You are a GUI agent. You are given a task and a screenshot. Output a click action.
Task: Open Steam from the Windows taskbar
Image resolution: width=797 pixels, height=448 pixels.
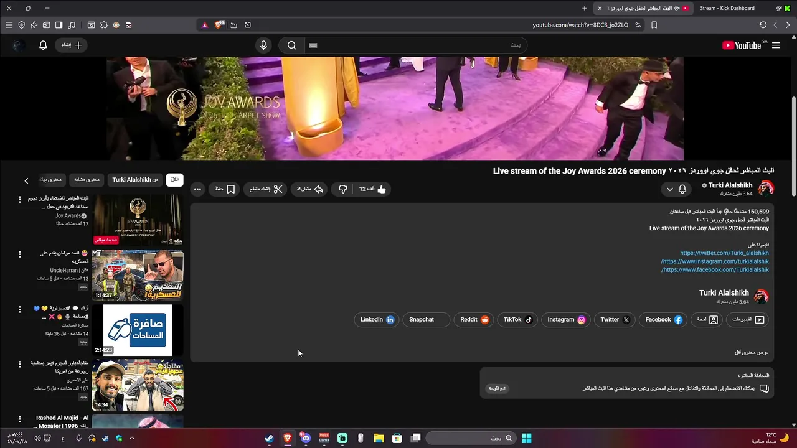(x=269, y=438)
